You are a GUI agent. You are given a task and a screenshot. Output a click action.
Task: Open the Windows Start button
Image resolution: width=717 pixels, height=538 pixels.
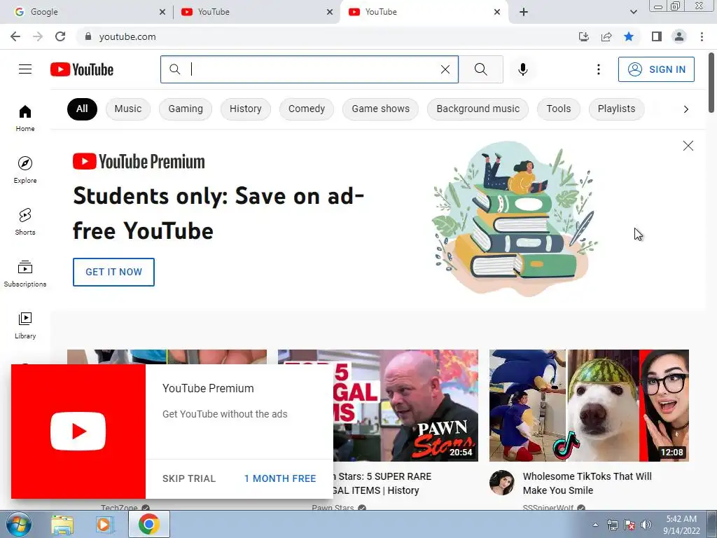[x=18, y=524]
